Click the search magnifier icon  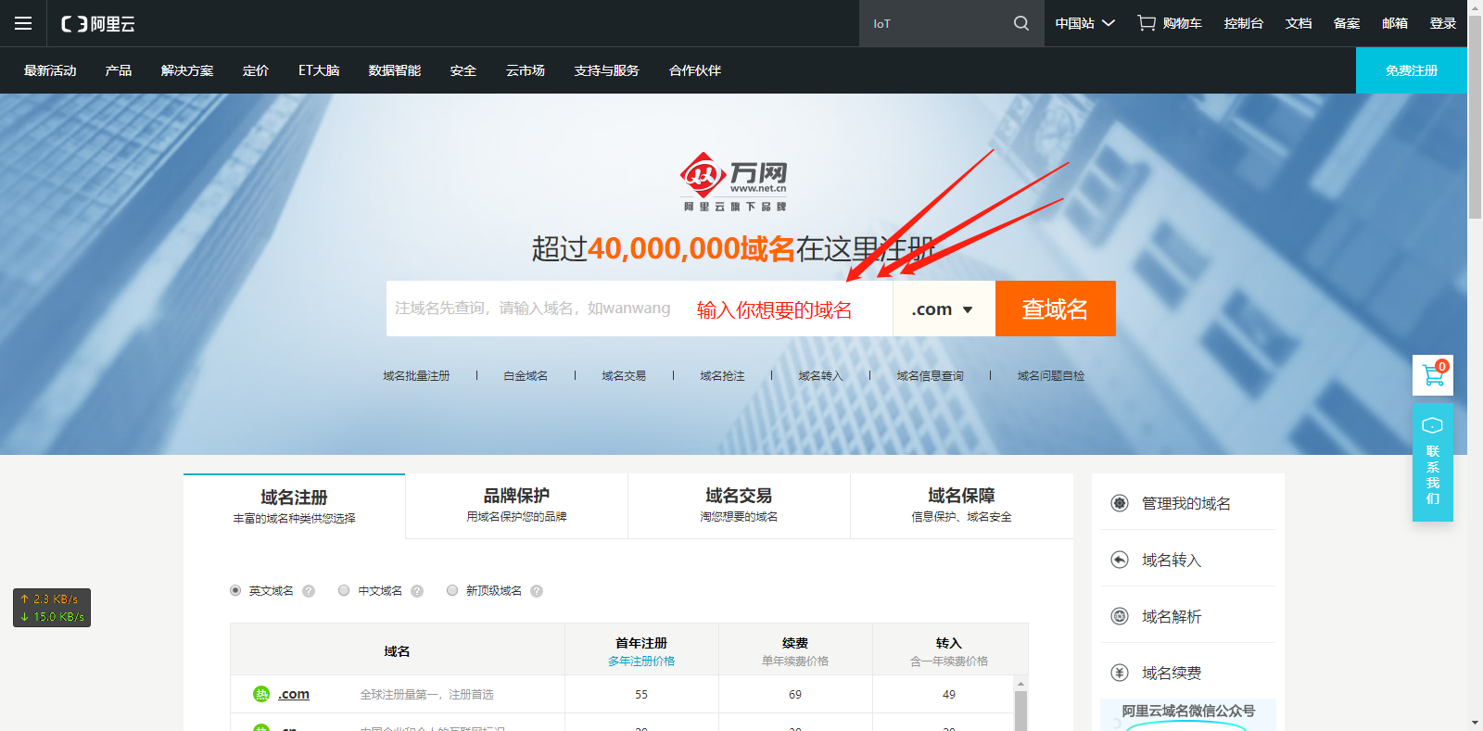click(x=1021, y=23)
